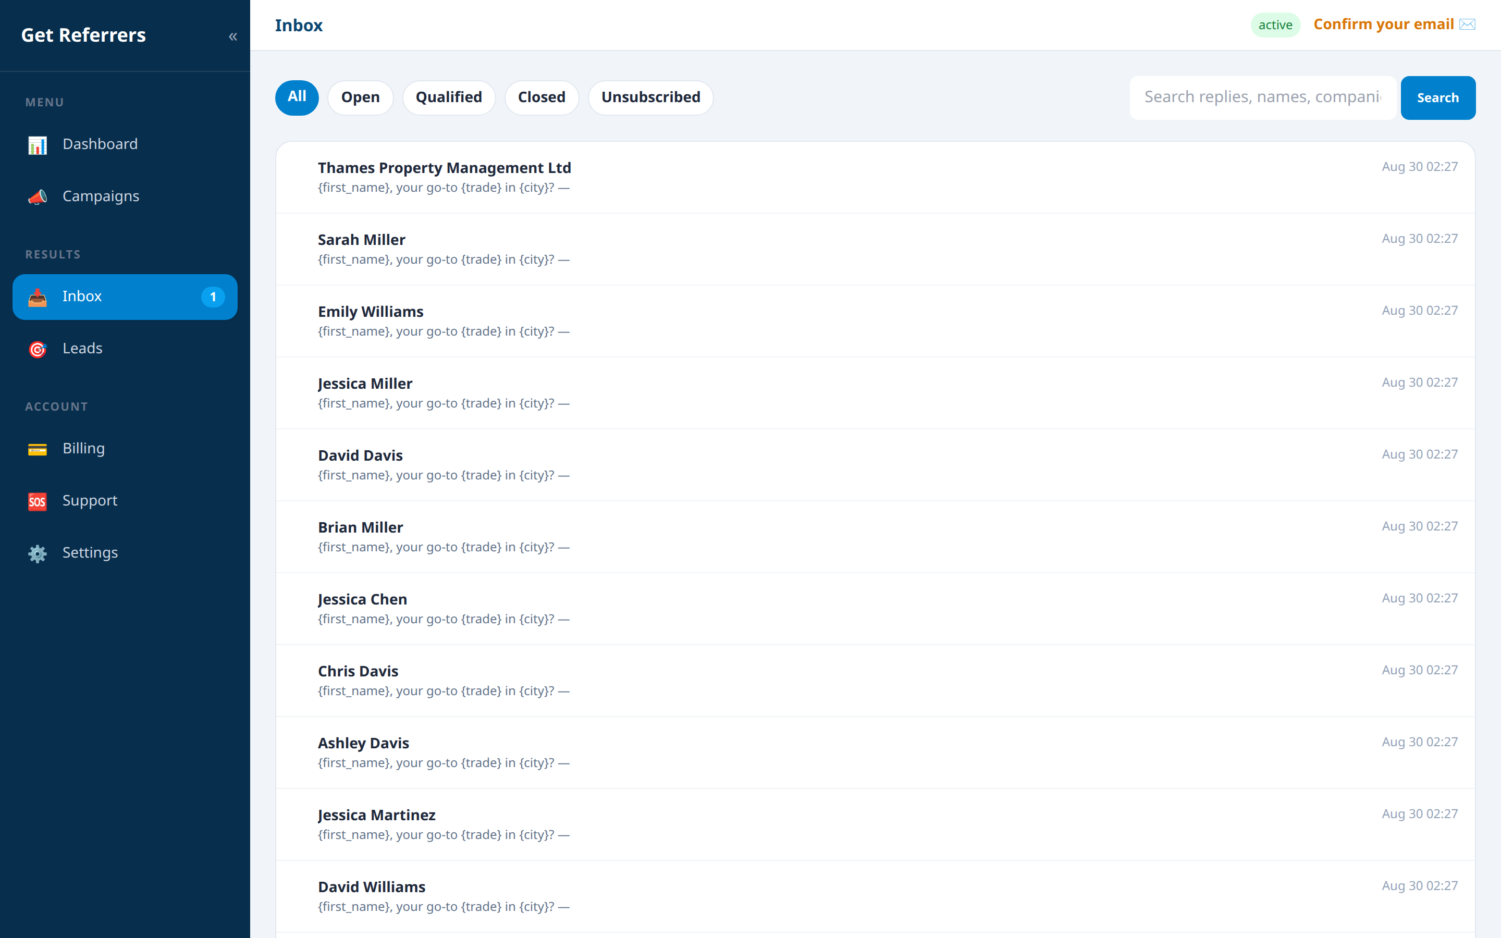This screenshot has height=938, width=1501.
Task: Collapse the sidebar with the double-chevron icon
Action: [232, 36]
